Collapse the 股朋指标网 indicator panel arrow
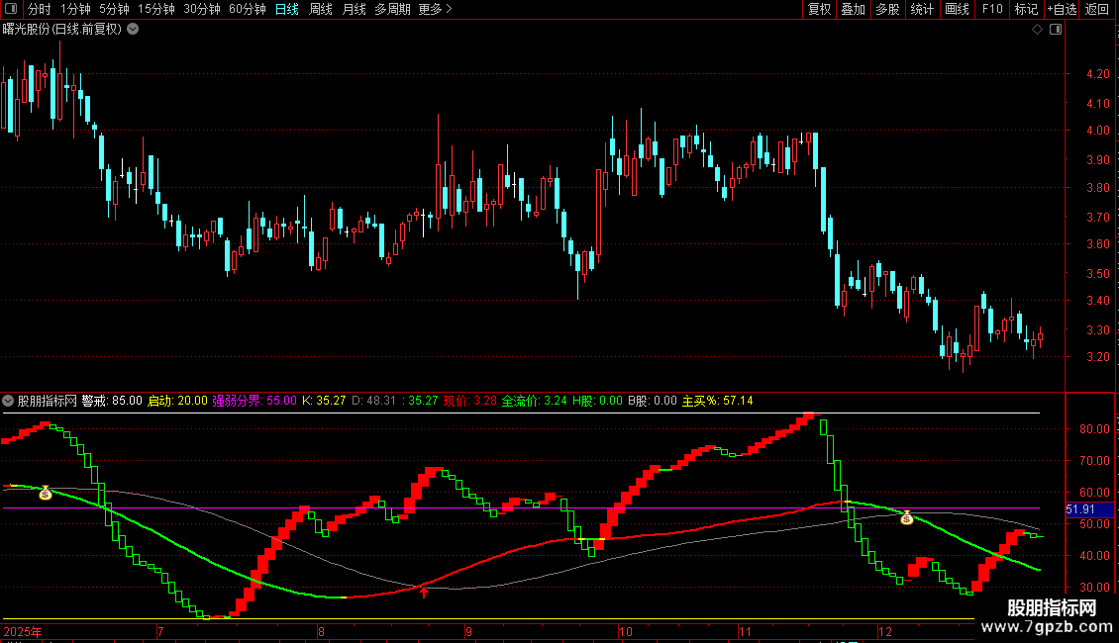 tap(9, 401)
